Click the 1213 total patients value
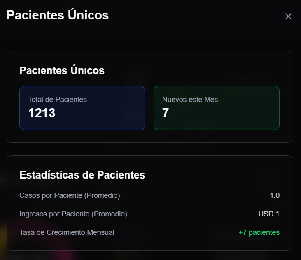 (x=42, y=113)
